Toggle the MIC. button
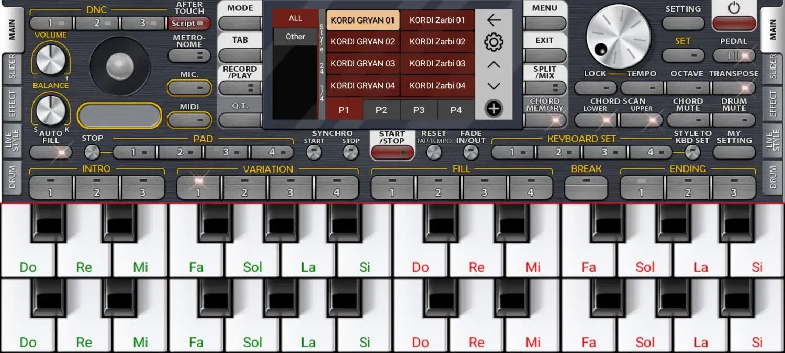The width and height of the screenshot is (785, 353). tap(189, 88)
